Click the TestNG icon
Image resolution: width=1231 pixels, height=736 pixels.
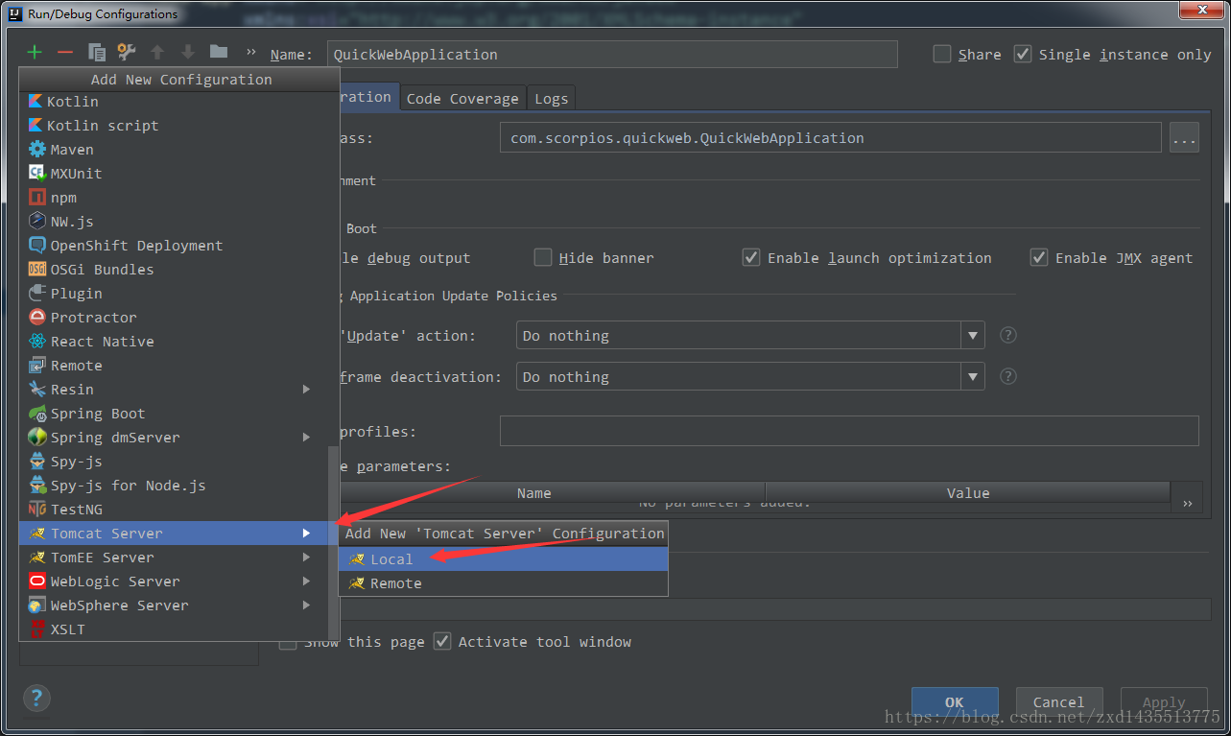[37, 509]
